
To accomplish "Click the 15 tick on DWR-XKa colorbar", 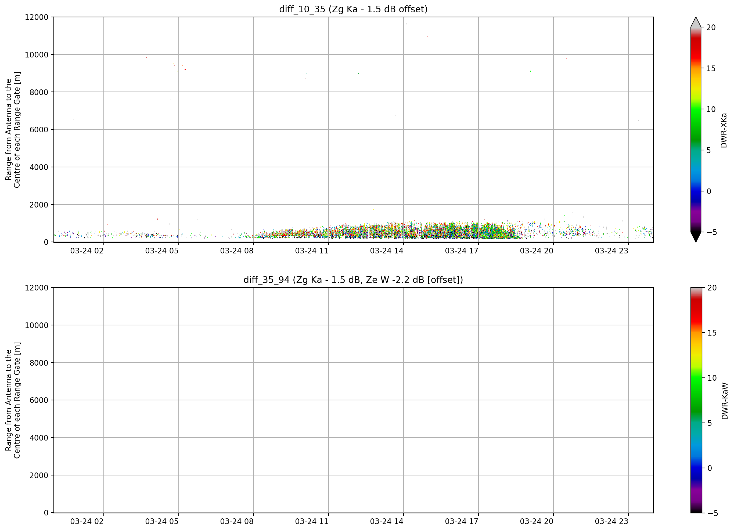I will click(x=711, y=68).
